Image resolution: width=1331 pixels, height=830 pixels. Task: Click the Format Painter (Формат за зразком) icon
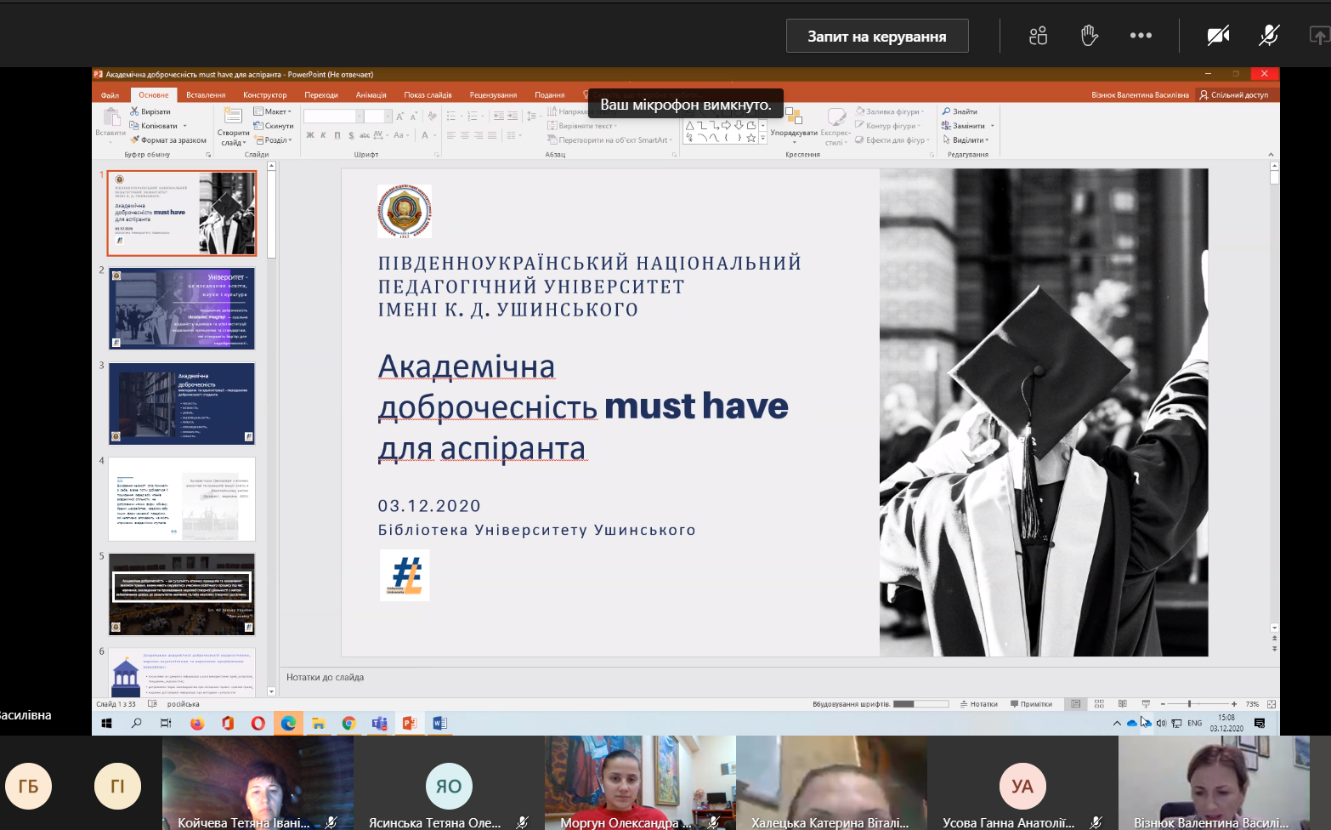(134, 140)
